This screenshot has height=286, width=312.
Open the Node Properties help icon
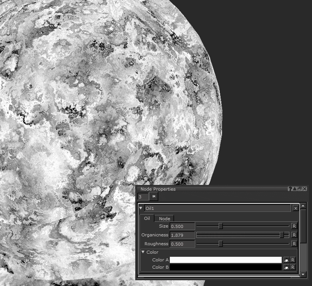tap(290, 189)
